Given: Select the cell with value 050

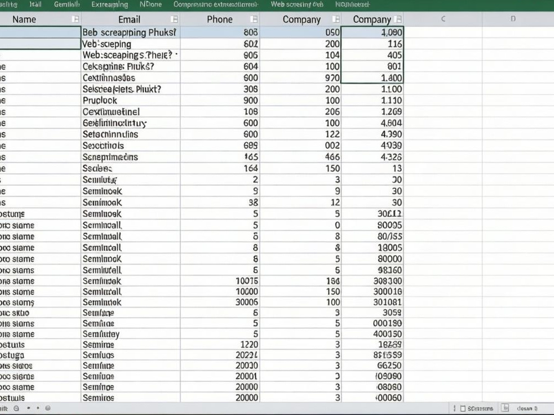Looking at the screenshot, I should point(300,33).
